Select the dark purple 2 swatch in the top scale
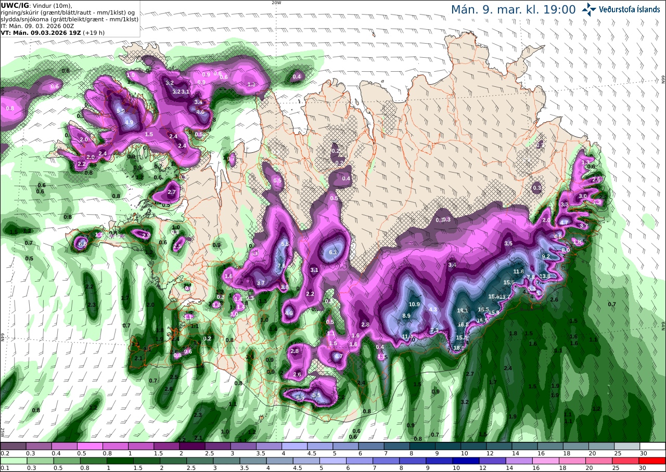This screenshot has height=472, width=666. coord(192,446)
